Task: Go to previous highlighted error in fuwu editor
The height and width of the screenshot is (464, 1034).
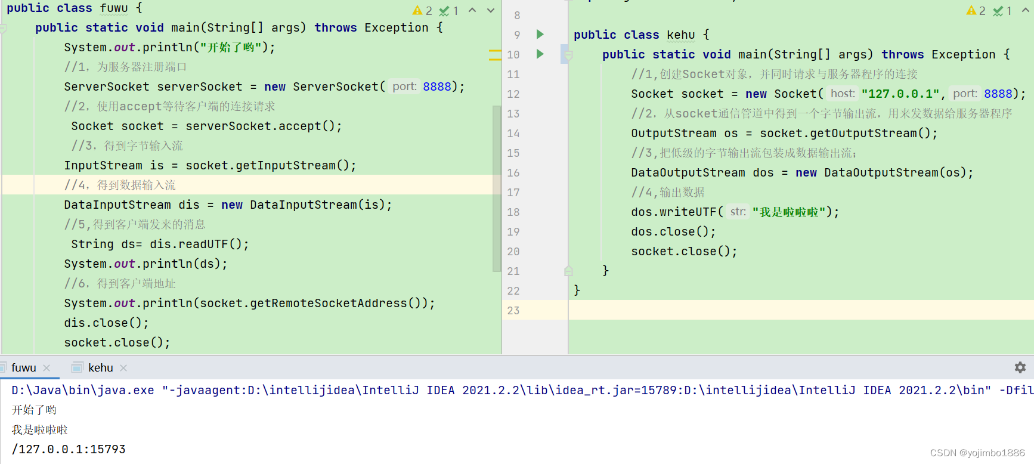Action: [472, 10]
